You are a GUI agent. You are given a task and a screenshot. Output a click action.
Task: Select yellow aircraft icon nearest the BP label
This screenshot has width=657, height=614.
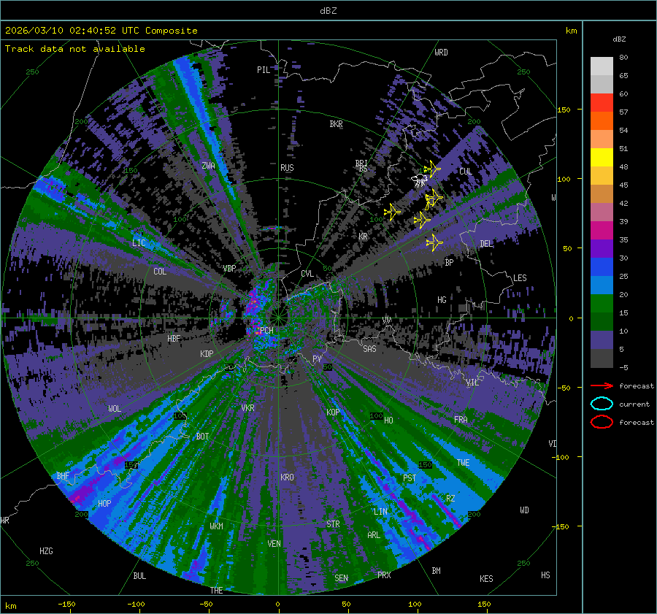pyautogui.click(x=434, y=242)
